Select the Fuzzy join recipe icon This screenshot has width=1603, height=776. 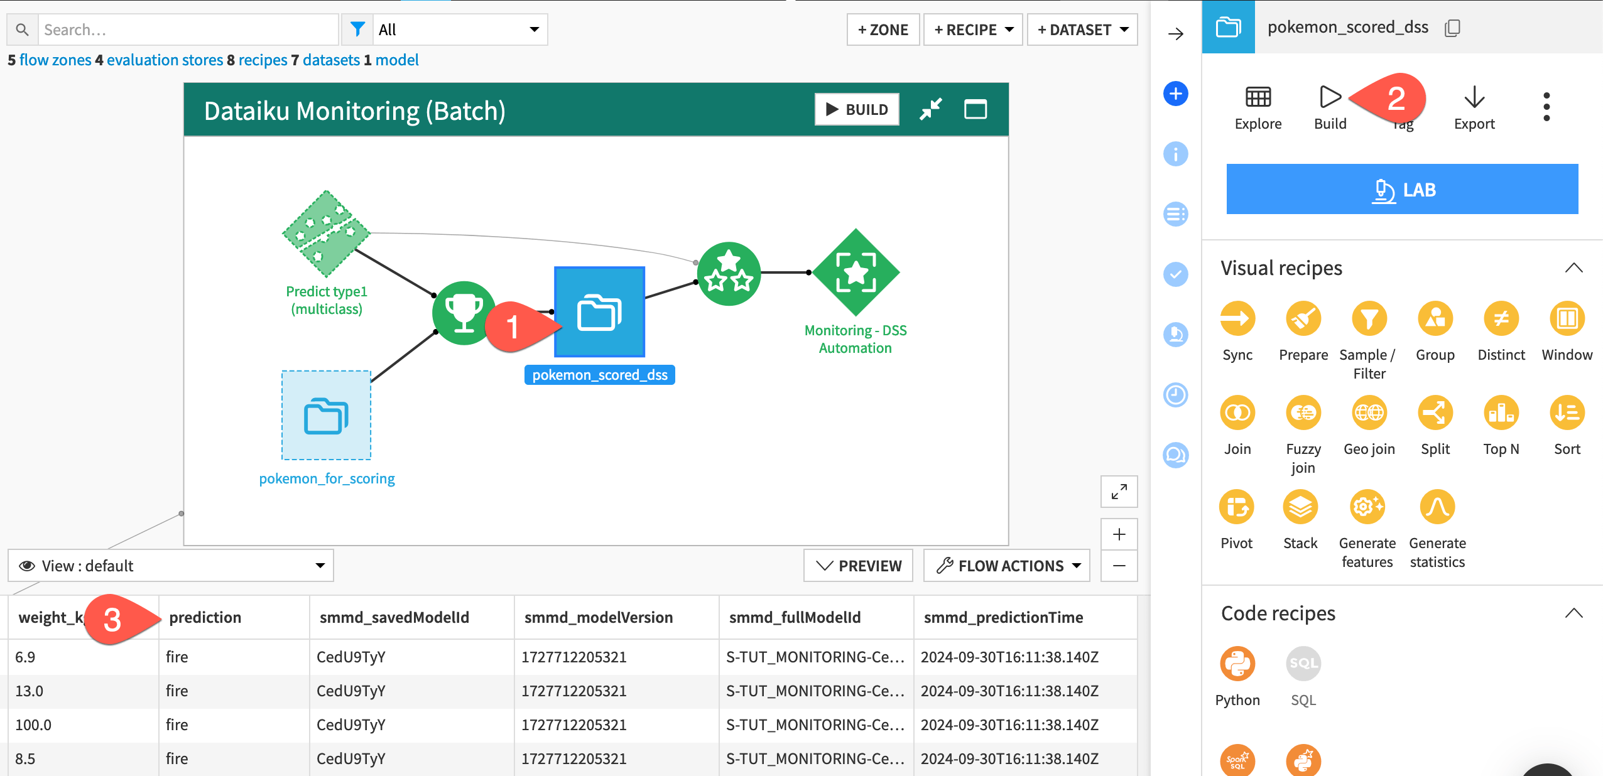pyautogui.click(x=1303, y=413)
